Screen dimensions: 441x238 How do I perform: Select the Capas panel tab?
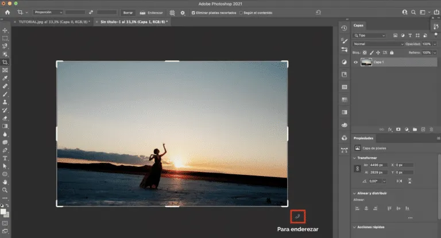[358, 25]
